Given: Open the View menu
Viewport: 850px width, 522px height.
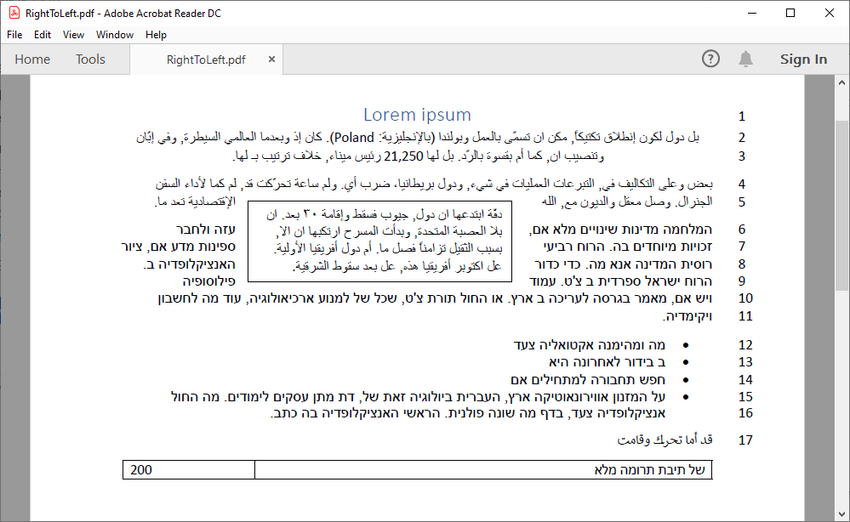Looking at the screenshot, I should [73, 35].
